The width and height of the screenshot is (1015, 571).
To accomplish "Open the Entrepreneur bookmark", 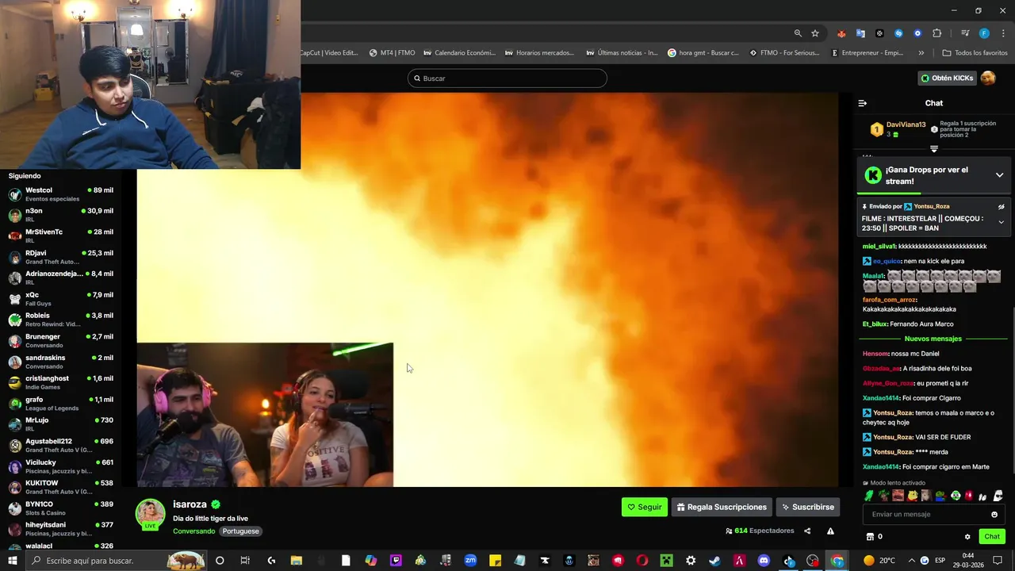I will 868,53.
